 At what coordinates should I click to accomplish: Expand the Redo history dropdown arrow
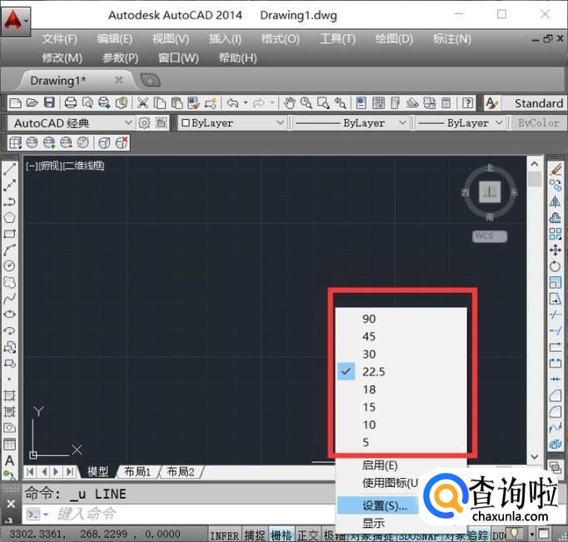(272, 103)
